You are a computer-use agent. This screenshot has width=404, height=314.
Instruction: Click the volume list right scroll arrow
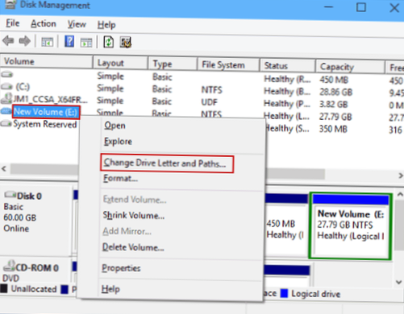(401, 176)
